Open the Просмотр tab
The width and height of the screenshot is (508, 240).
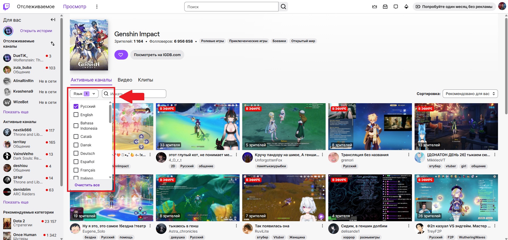75,7
